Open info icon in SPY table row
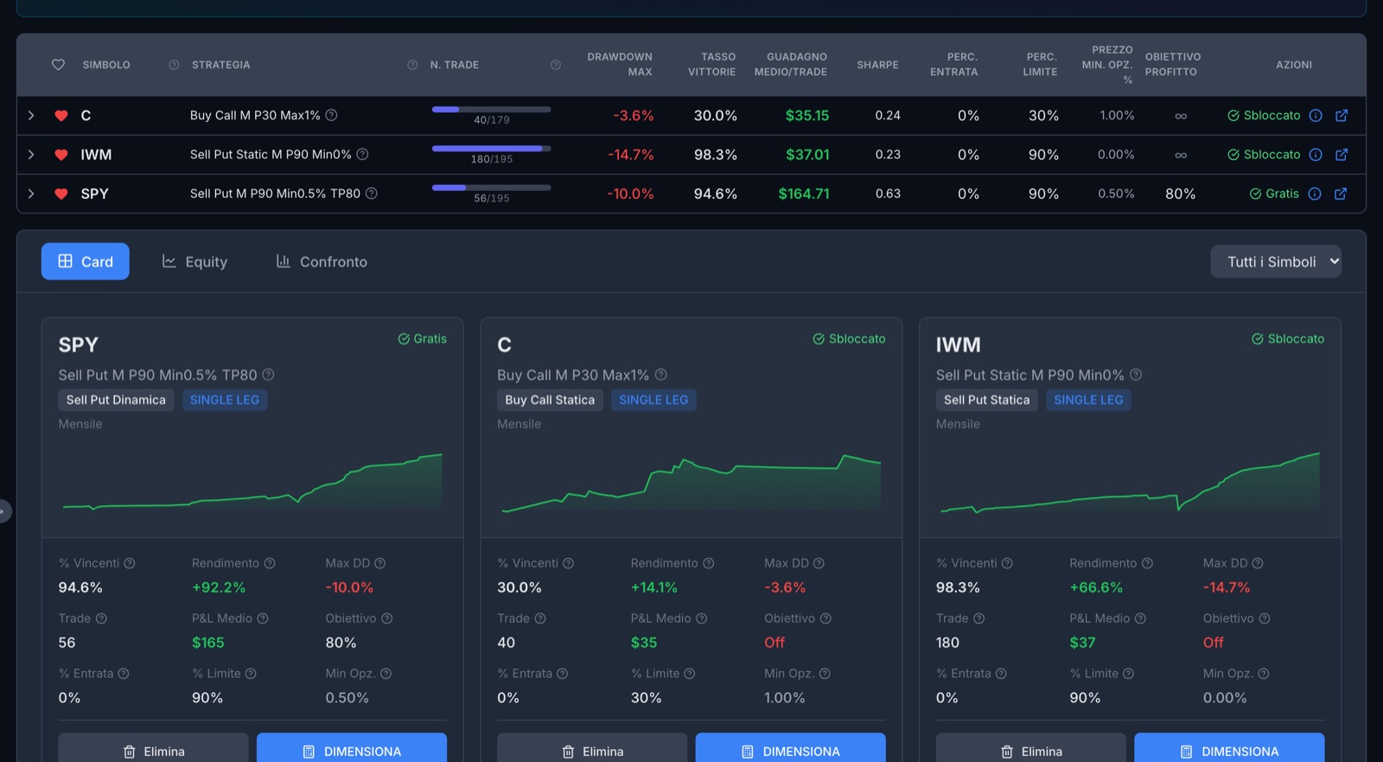 [1315, 194]
